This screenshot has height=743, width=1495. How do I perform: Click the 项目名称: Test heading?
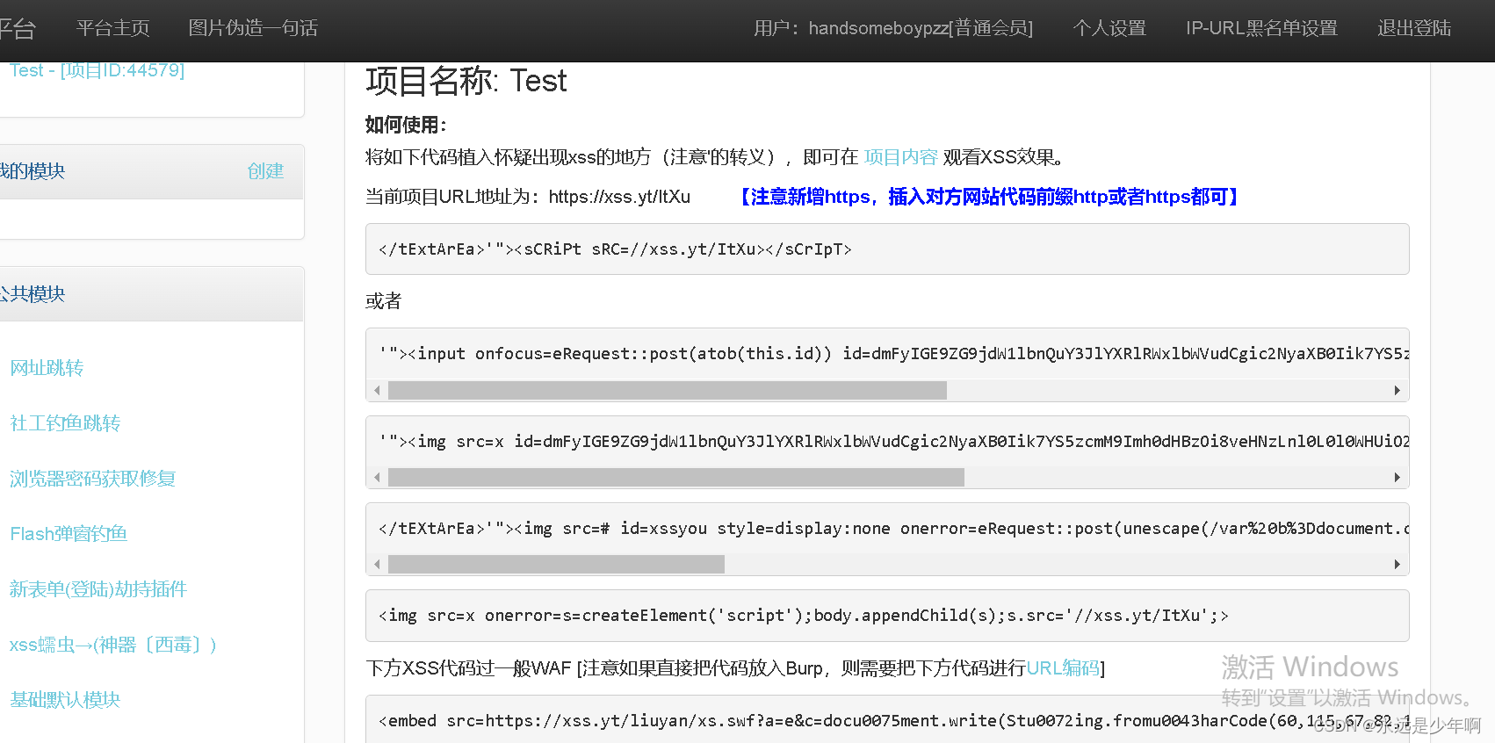pyautogui.click(x=466, y=81)
